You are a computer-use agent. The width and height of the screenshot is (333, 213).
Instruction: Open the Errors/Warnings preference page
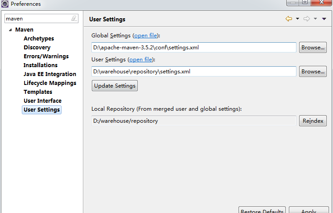pyautogui.click(x=46, y=56)
